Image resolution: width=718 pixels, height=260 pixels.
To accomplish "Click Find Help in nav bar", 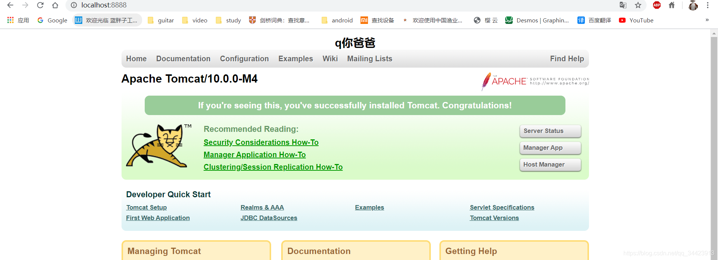I will point(567,59).
